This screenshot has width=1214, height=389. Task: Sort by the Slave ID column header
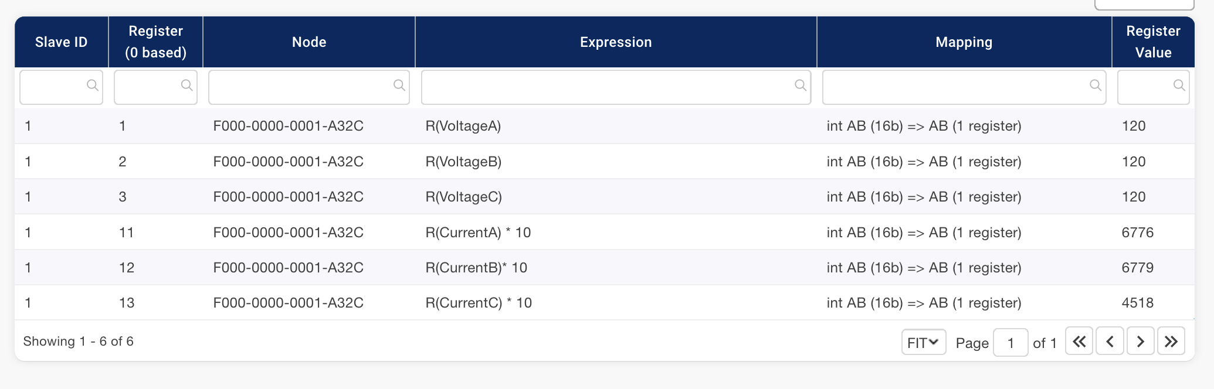click(x=61, y=42)
